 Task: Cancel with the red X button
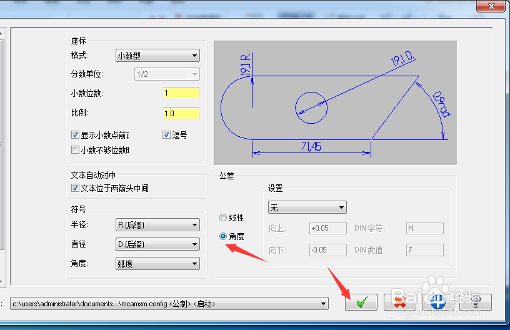coord(400,302)
